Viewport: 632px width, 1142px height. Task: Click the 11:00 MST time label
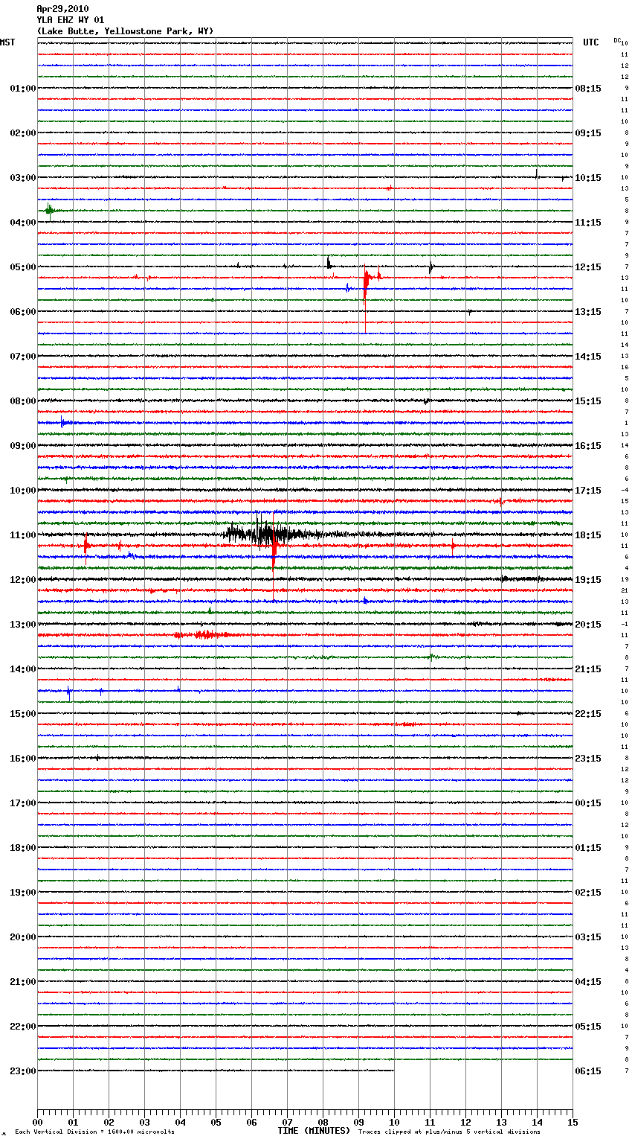pyautogui.click(x=22, y=535)
